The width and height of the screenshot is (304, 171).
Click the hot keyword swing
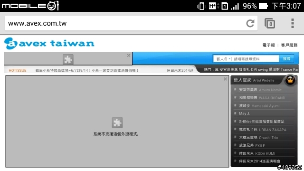coord(263,69)
